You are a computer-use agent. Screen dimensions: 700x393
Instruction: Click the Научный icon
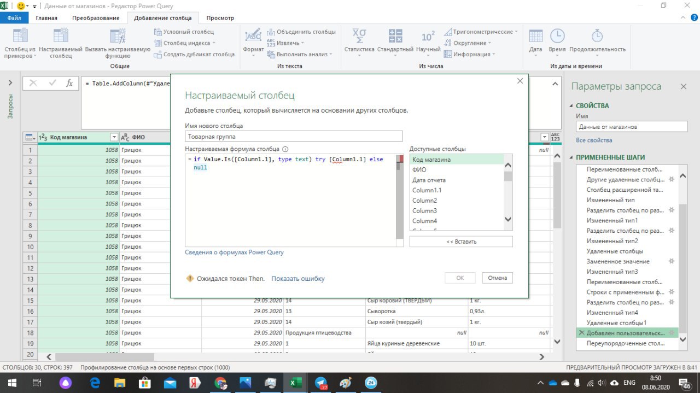pos(428,36)
